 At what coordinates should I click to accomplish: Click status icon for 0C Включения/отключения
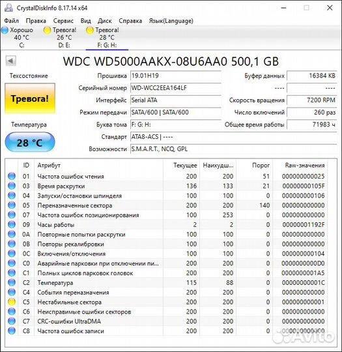click(12, 254)
